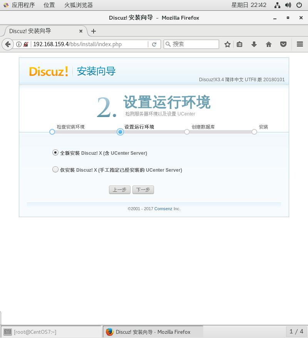Switch to the root@CentOS7 terminal in taskbar
The width and height of the screenshot is (308, 338).
click(51, 332)
